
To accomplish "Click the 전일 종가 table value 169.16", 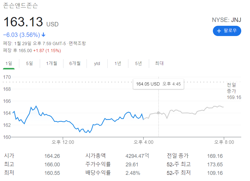I will (215, 156).
